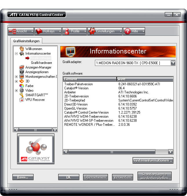The image size is (187, 196).
Task: Click the Ansicht tree-view icon
Action: click(12, 31)
